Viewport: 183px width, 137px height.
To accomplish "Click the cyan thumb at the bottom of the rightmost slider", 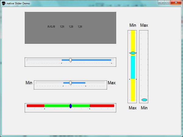I will pos(144,100).
